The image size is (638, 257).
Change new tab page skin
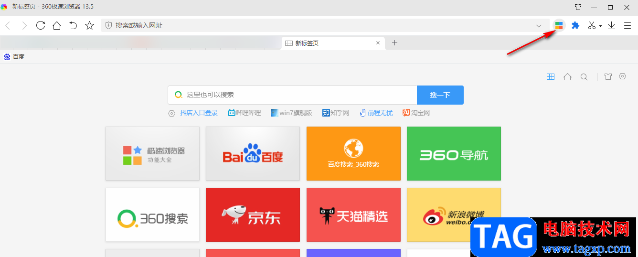pyautogui.click(x=608, y=77)
